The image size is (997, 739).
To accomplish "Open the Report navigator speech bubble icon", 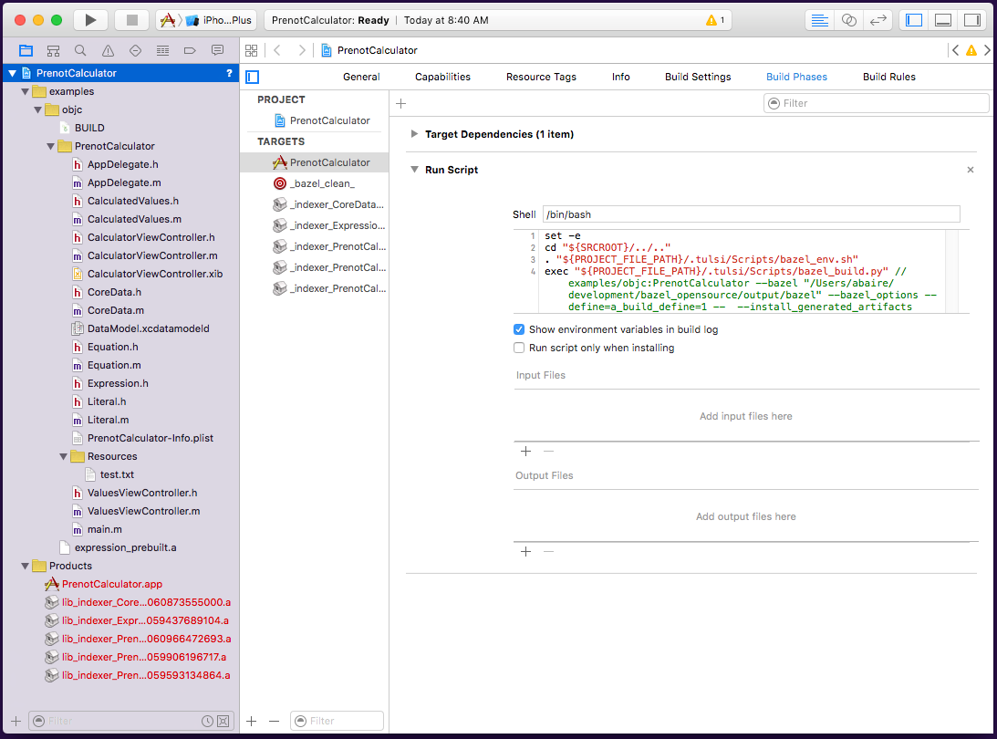I will coord(217,50).
